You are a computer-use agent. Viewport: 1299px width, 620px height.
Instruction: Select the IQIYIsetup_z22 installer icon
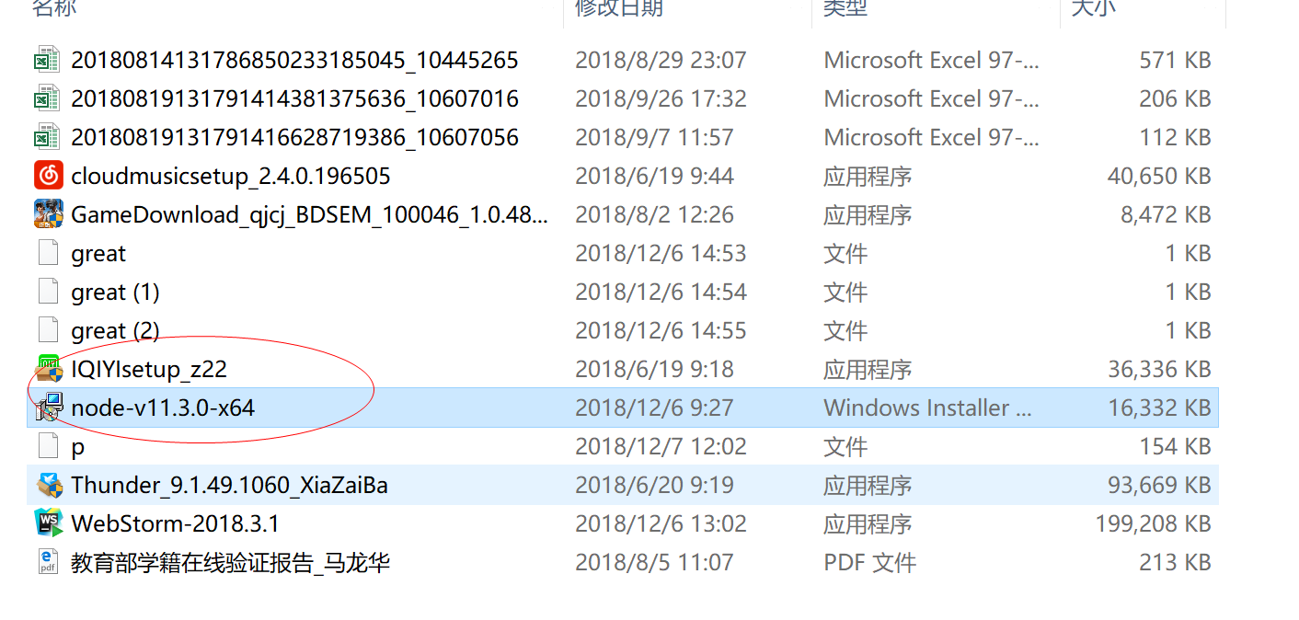pyautogui.click(x=48, y=368)
